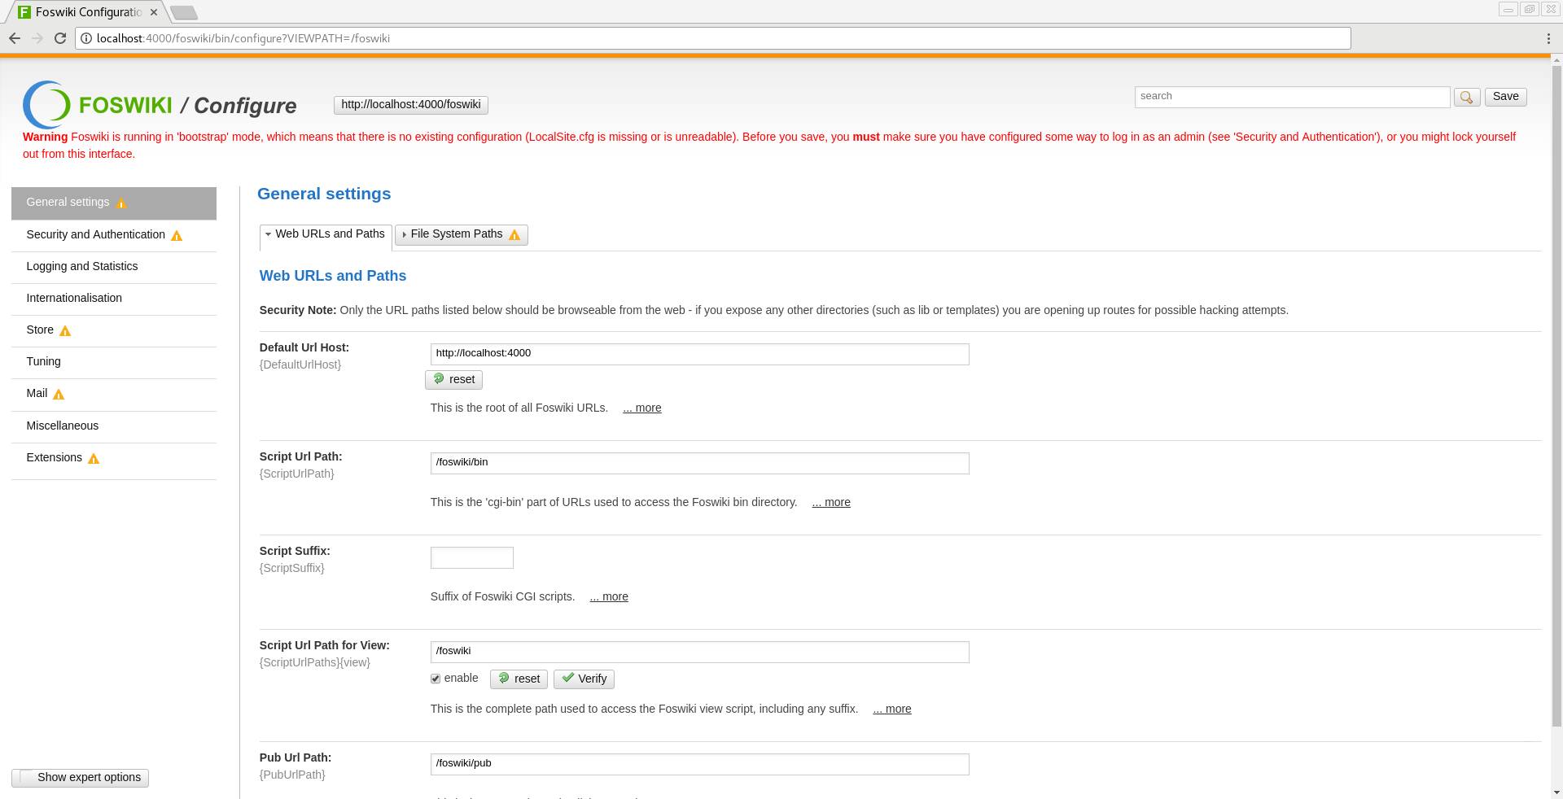
Task: Click the search magnifier icon button
Action: [1467, 97]
